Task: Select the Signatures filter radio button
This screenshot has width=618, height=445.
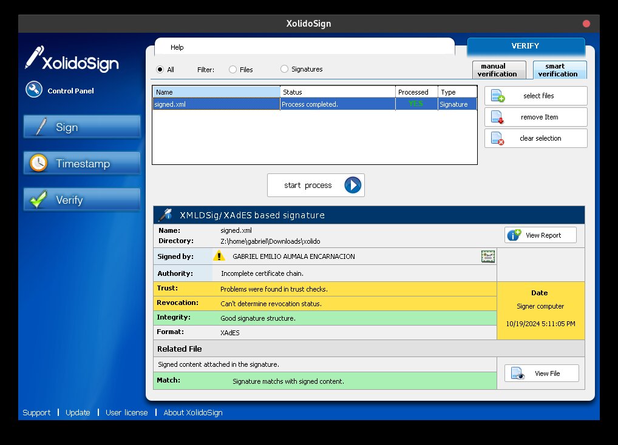Action: click(284, 69)
